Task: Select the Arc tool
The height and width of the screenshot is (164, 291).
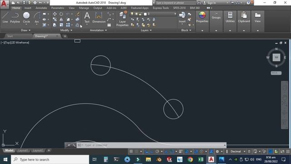Action: [37, 17]
